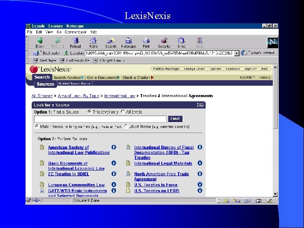Open the Guided Search Forms tab
Viewport: 304px width, 228px height.
coord(75,84)
